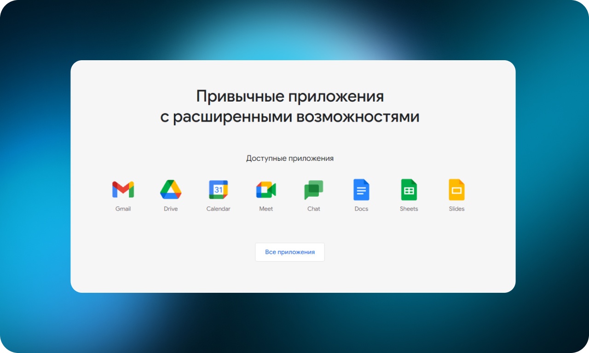589x353 pixels.
Task: Select the Drive text label
Action: (x=171, y=209)
